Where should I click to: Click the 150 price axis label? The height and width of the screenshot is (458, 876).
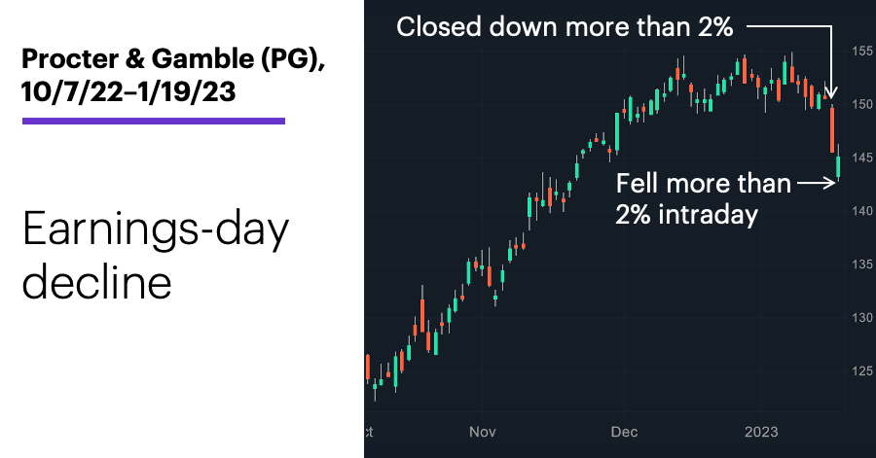pos(862,104)
